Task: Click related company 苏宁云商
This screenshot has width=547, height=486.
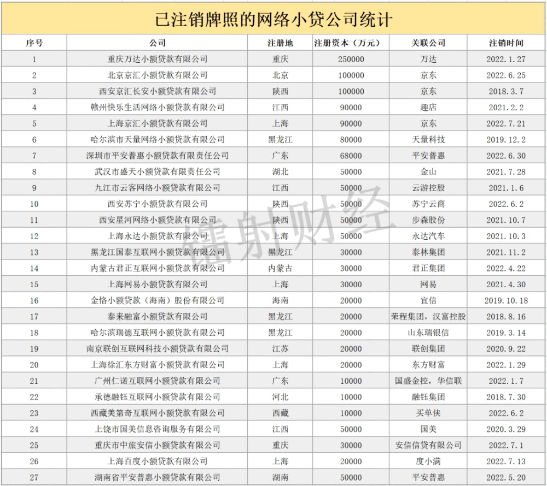Action: point(428,204)
